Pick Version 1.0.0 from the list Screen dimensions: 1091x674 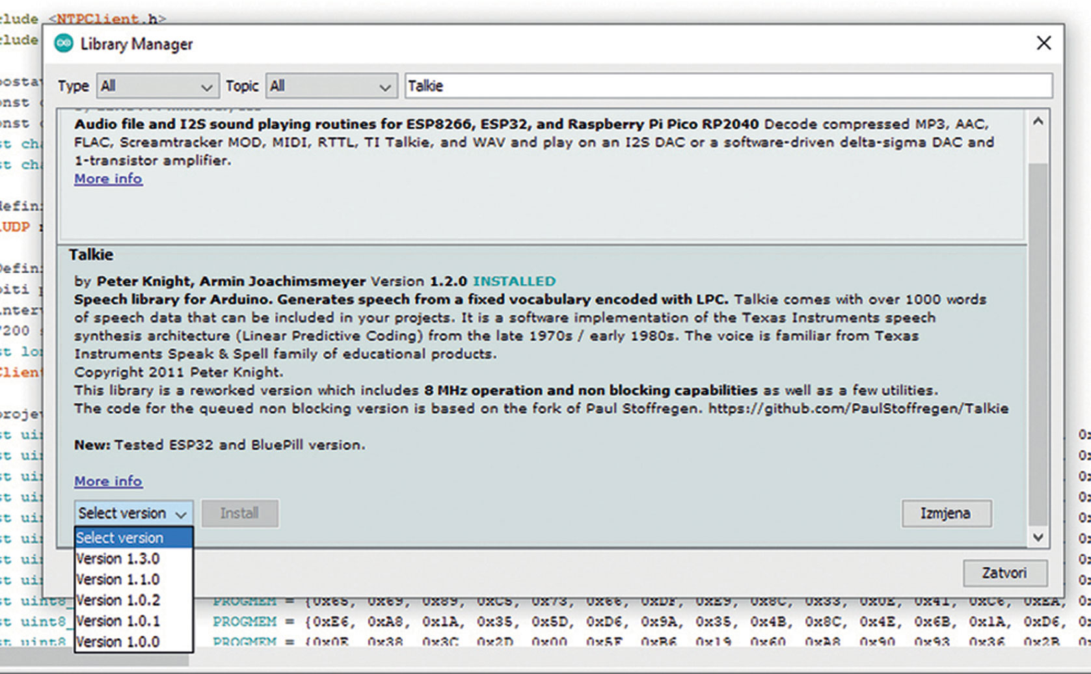tap(133, 641)
